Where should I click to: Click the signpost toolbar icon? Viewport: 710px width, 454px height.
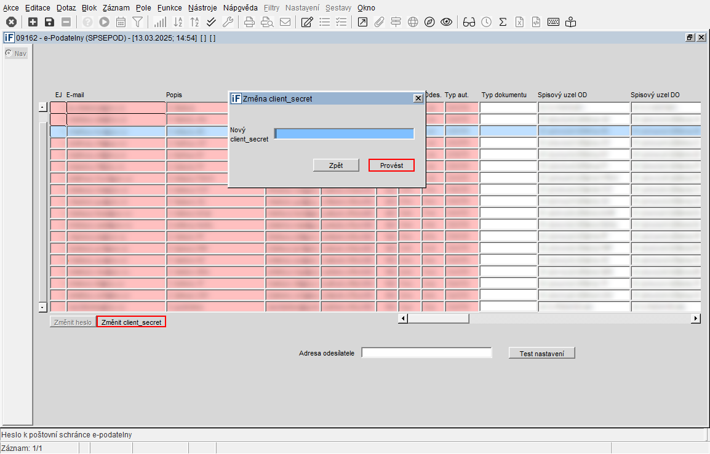pyautogui.click(x=396, y=22)
